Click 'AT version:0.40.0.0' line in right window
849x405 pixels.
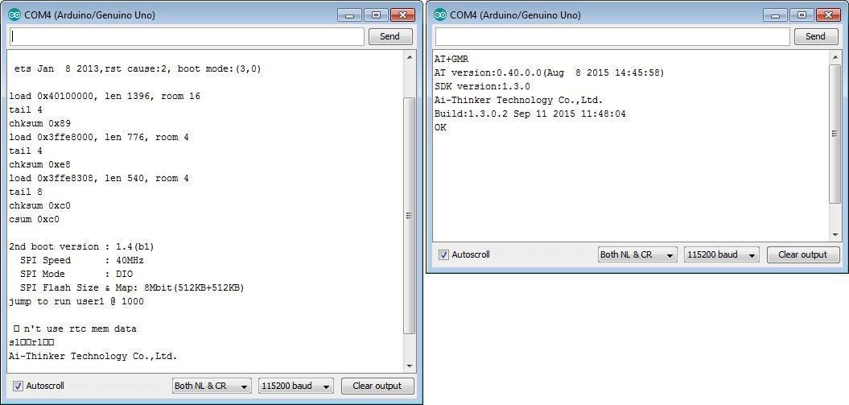[x=549, y=72]
